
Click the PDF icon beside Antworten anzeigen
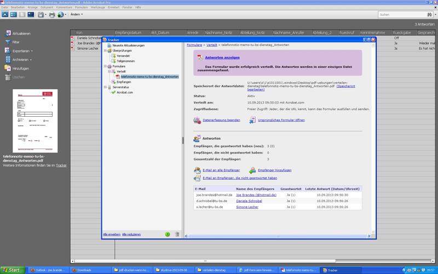click(200, 58)
